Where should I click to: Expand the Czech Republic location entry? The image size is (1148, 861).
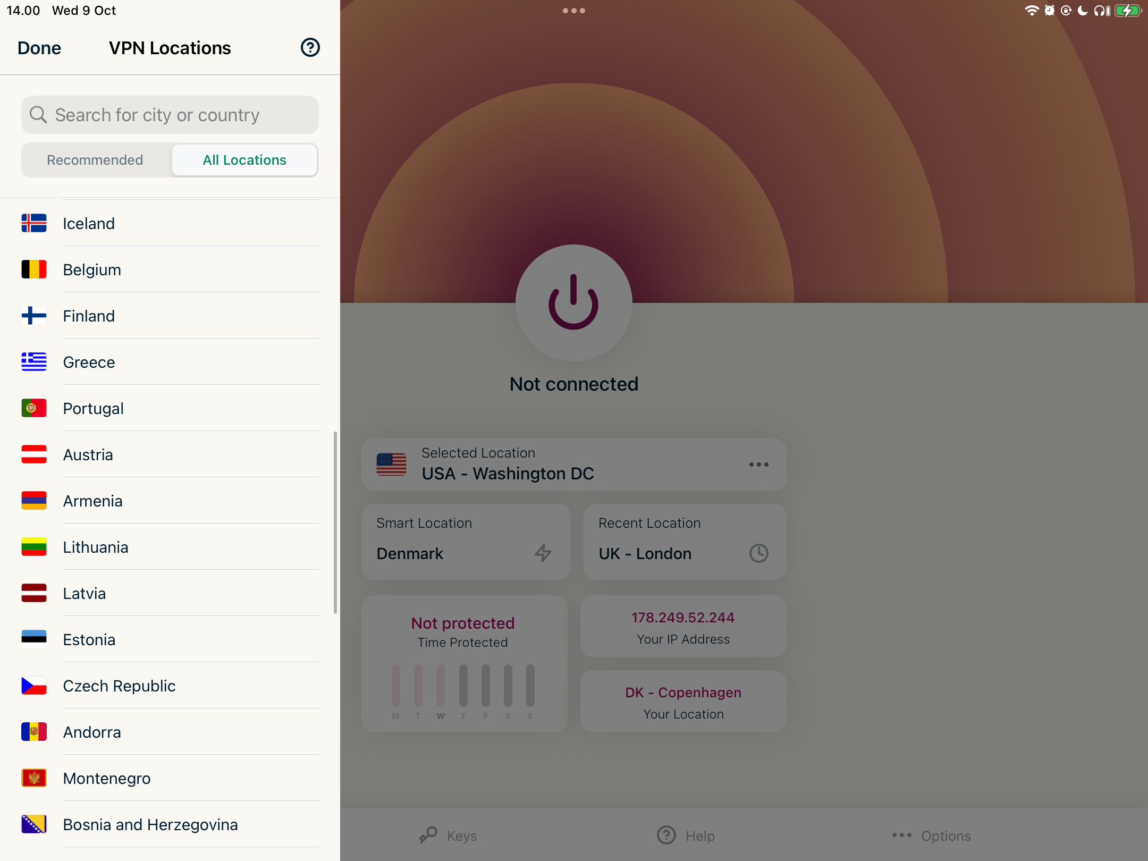click(x=169, y=686)
